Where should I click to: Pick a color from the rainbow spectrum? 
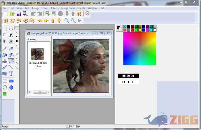(x=140, y=49)
